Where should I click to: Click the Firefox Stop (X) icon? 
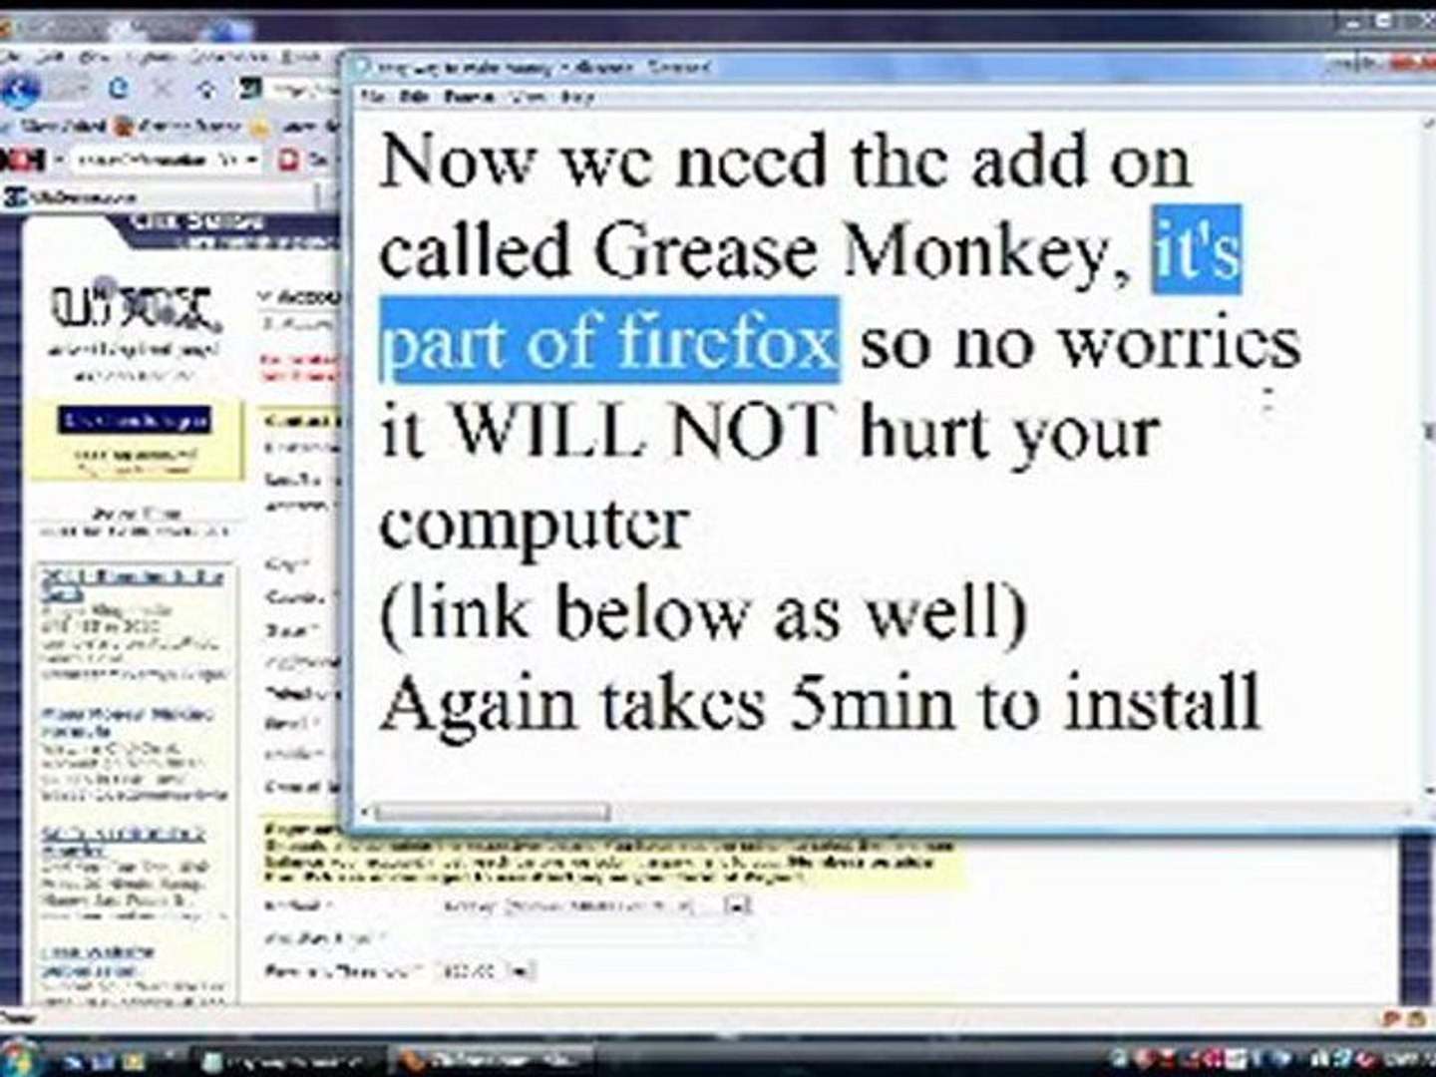pyautogui.click(x=162, y=90)
